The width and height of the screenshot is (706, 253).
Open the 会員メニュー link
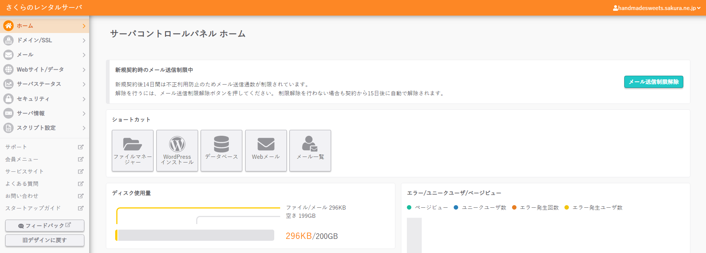coord(22,159)
